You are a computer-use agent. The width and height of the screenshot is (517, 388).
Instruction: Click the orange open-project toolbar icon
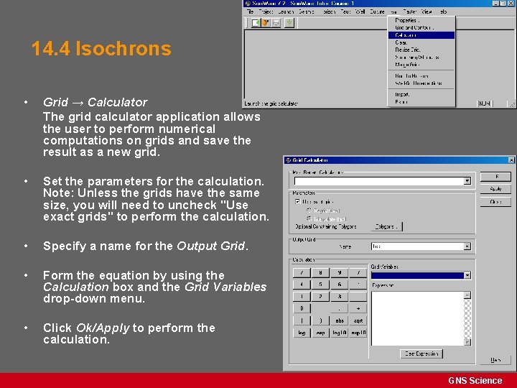tap(266, 23)
